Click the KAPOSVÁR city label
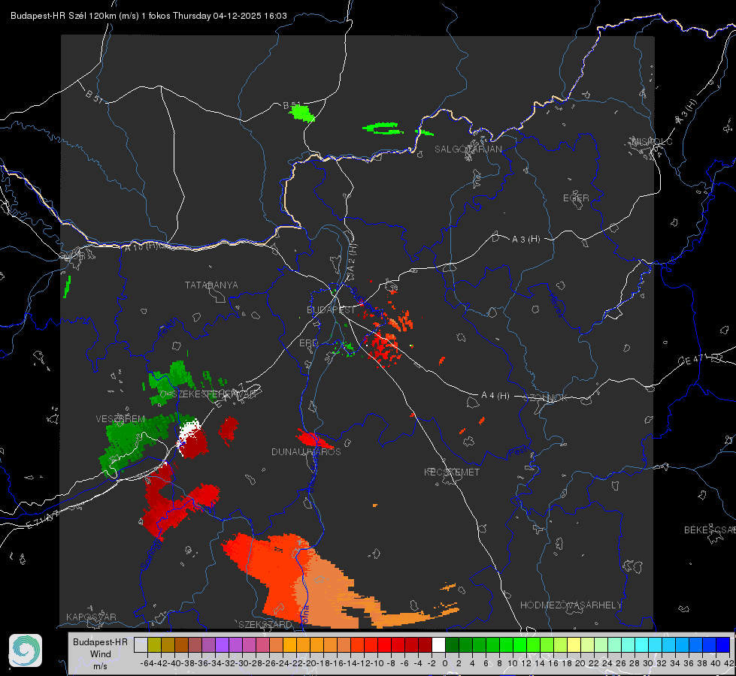Image resolution: width=736 pixels, height=676 pixels. pyautogui.click(x=91, y=617)
